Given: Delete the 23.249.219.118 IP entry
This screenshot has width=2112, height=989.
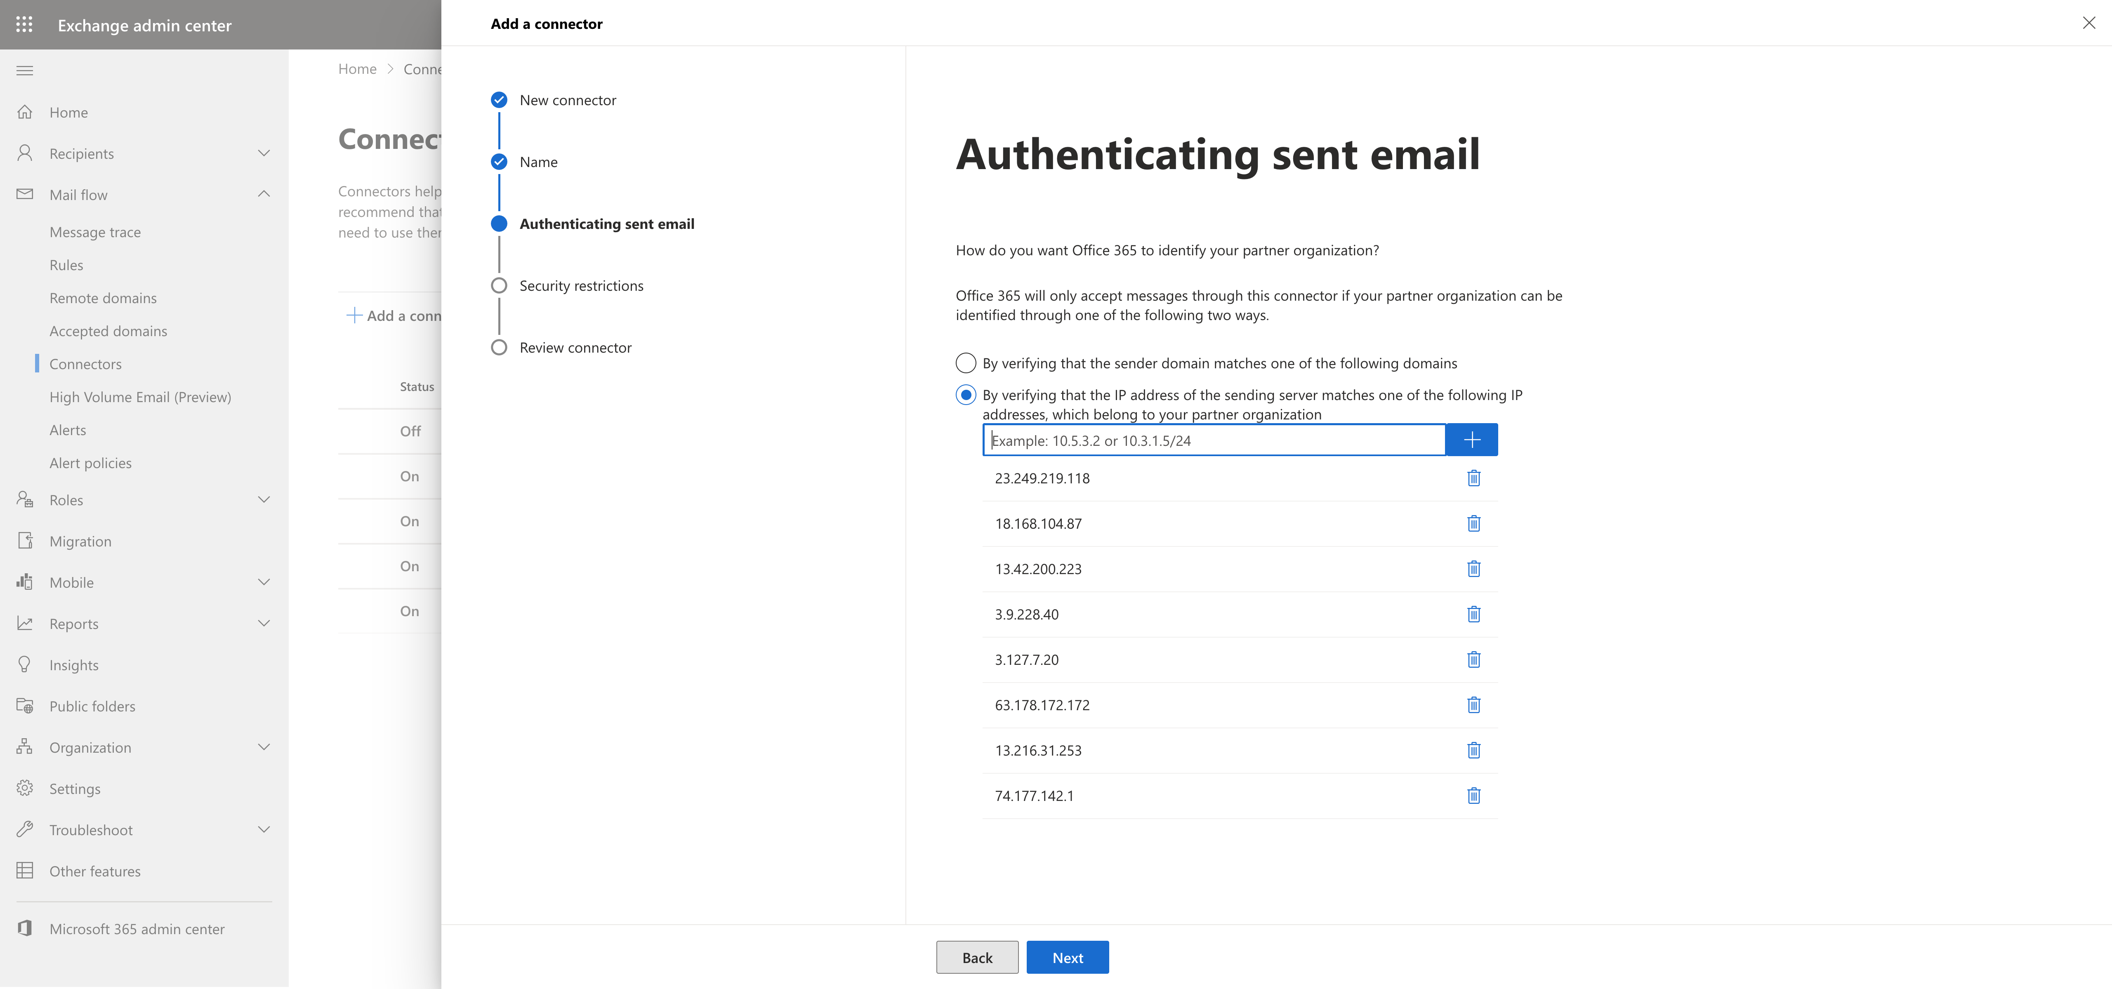Looking at the screenshot, I should point(1473,478).
